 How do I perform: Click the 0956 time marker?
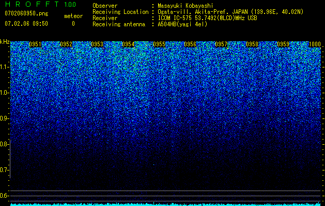[x=190, y=44]
